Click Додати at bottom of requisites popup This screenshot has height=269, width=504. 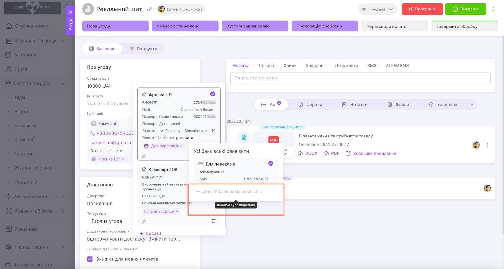[150, 233]
